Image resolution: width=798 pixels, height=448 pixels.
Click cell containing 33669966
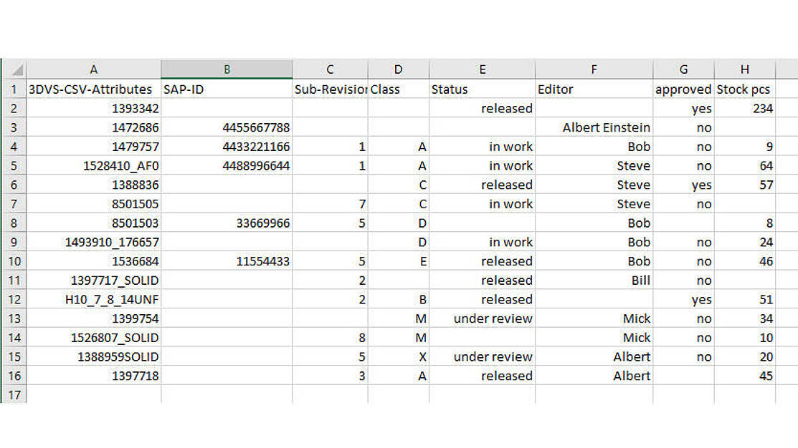pos(227,223)
